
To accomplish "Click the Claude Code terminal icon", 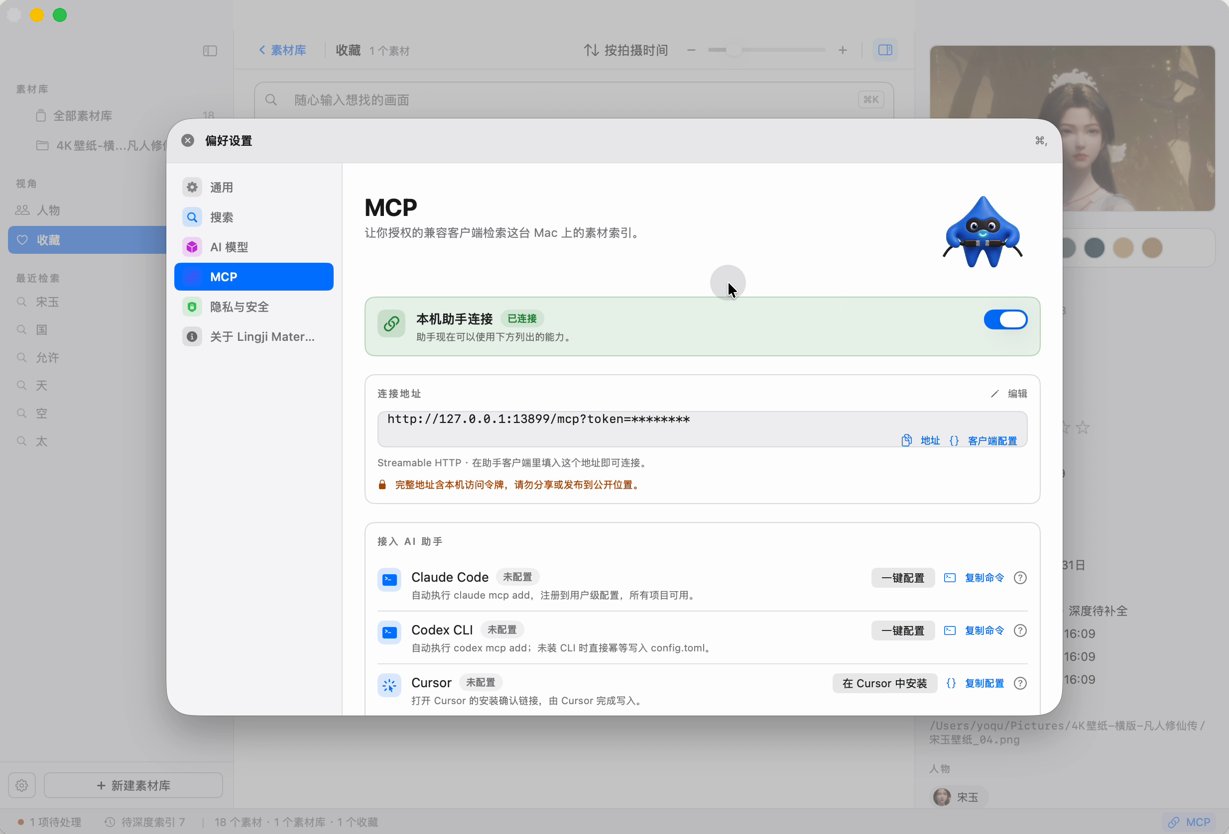I will [389, 580].
